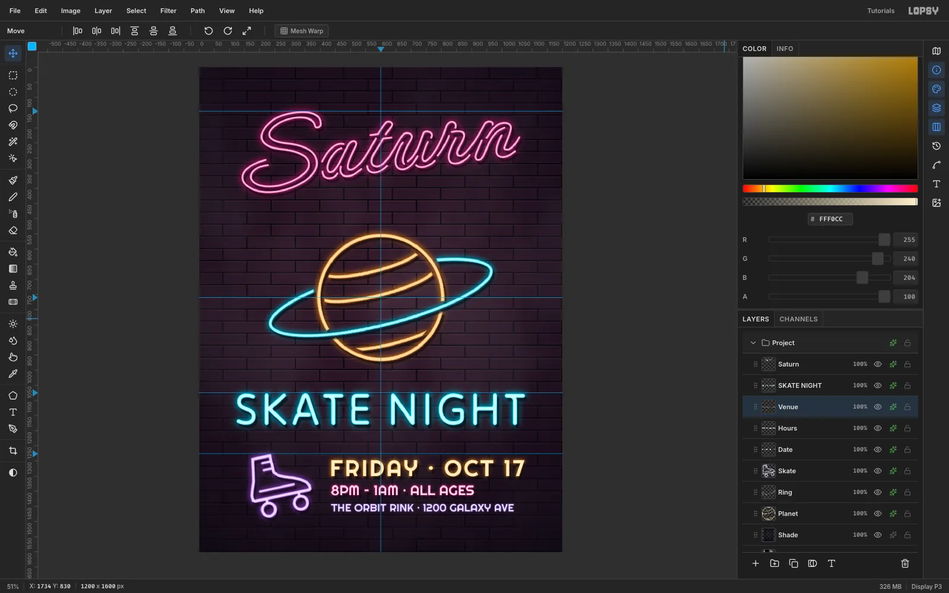Select the Magic Wand tool
This screenshot has height=593, width=949.
[12, 142]
